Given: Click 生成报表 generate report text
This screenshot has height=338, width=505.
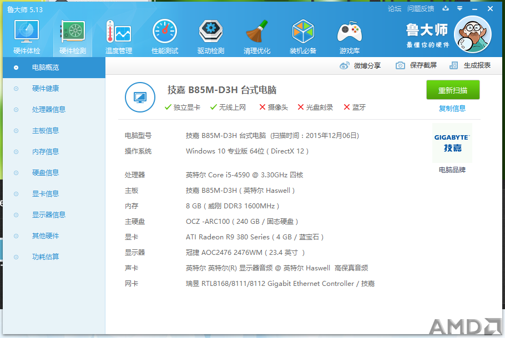Looking at the screenshot, I should pyautogui.click(x=477, y=65).
